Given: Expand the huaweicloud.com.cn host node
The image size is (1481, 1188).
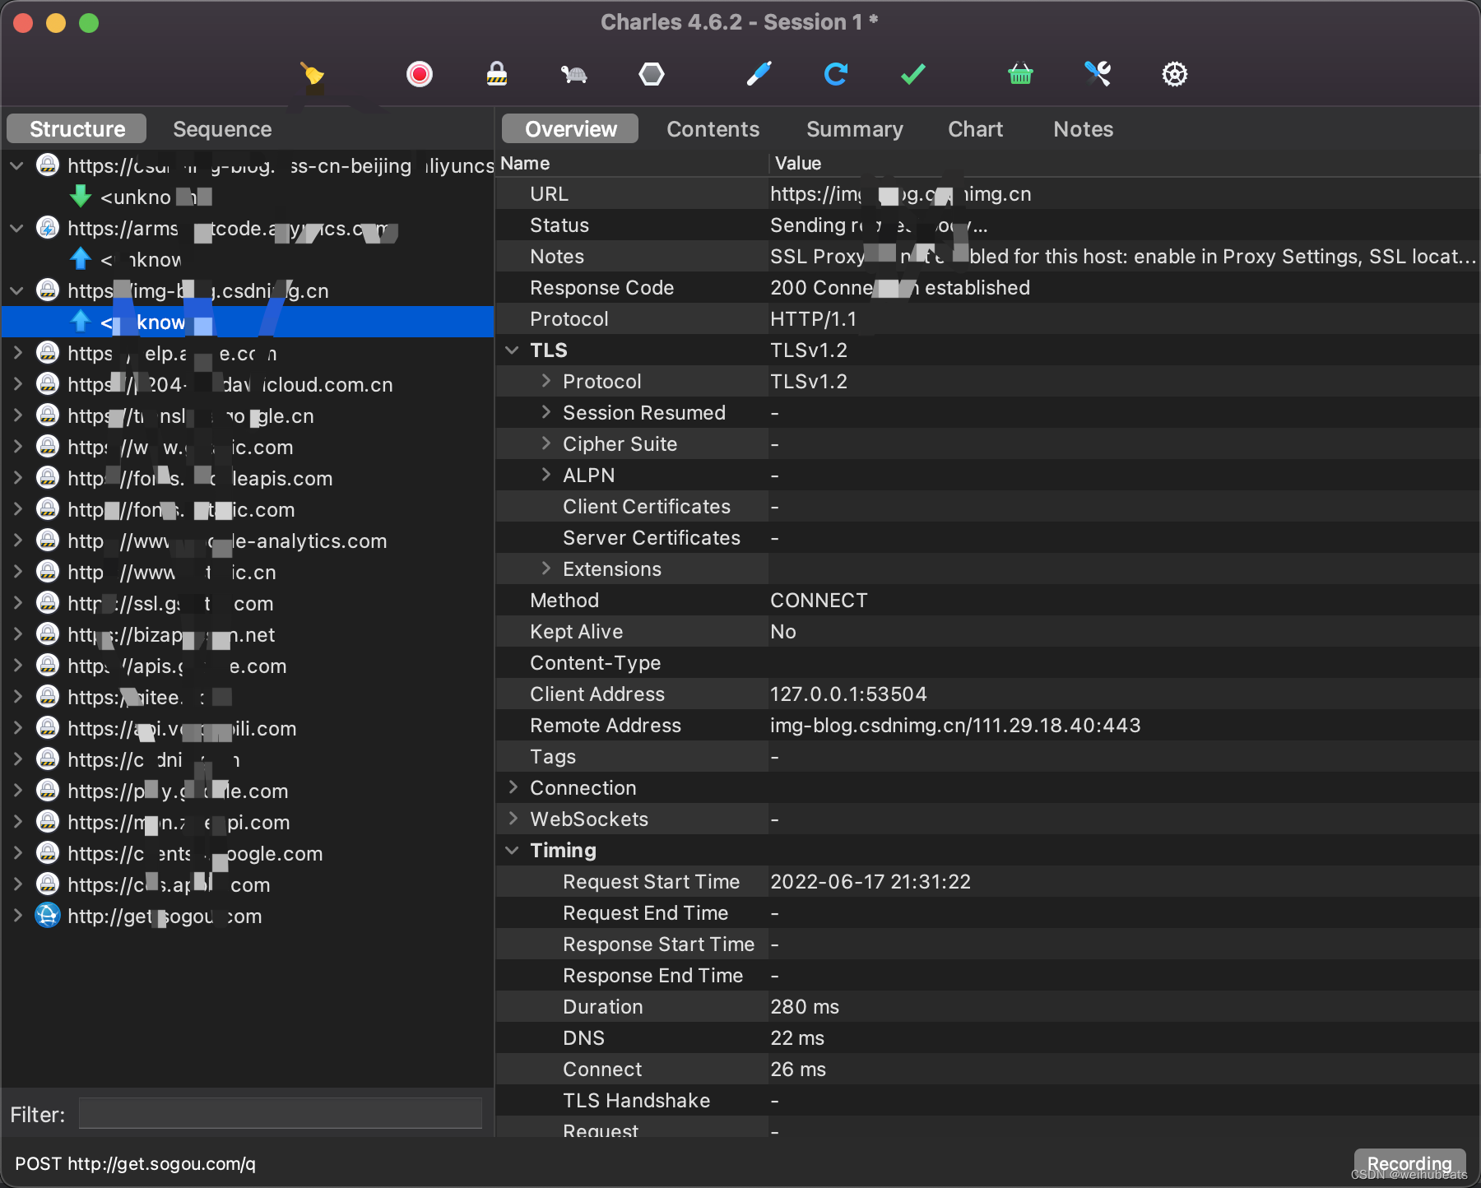Looking at the screenshot, I should [16, 385].
